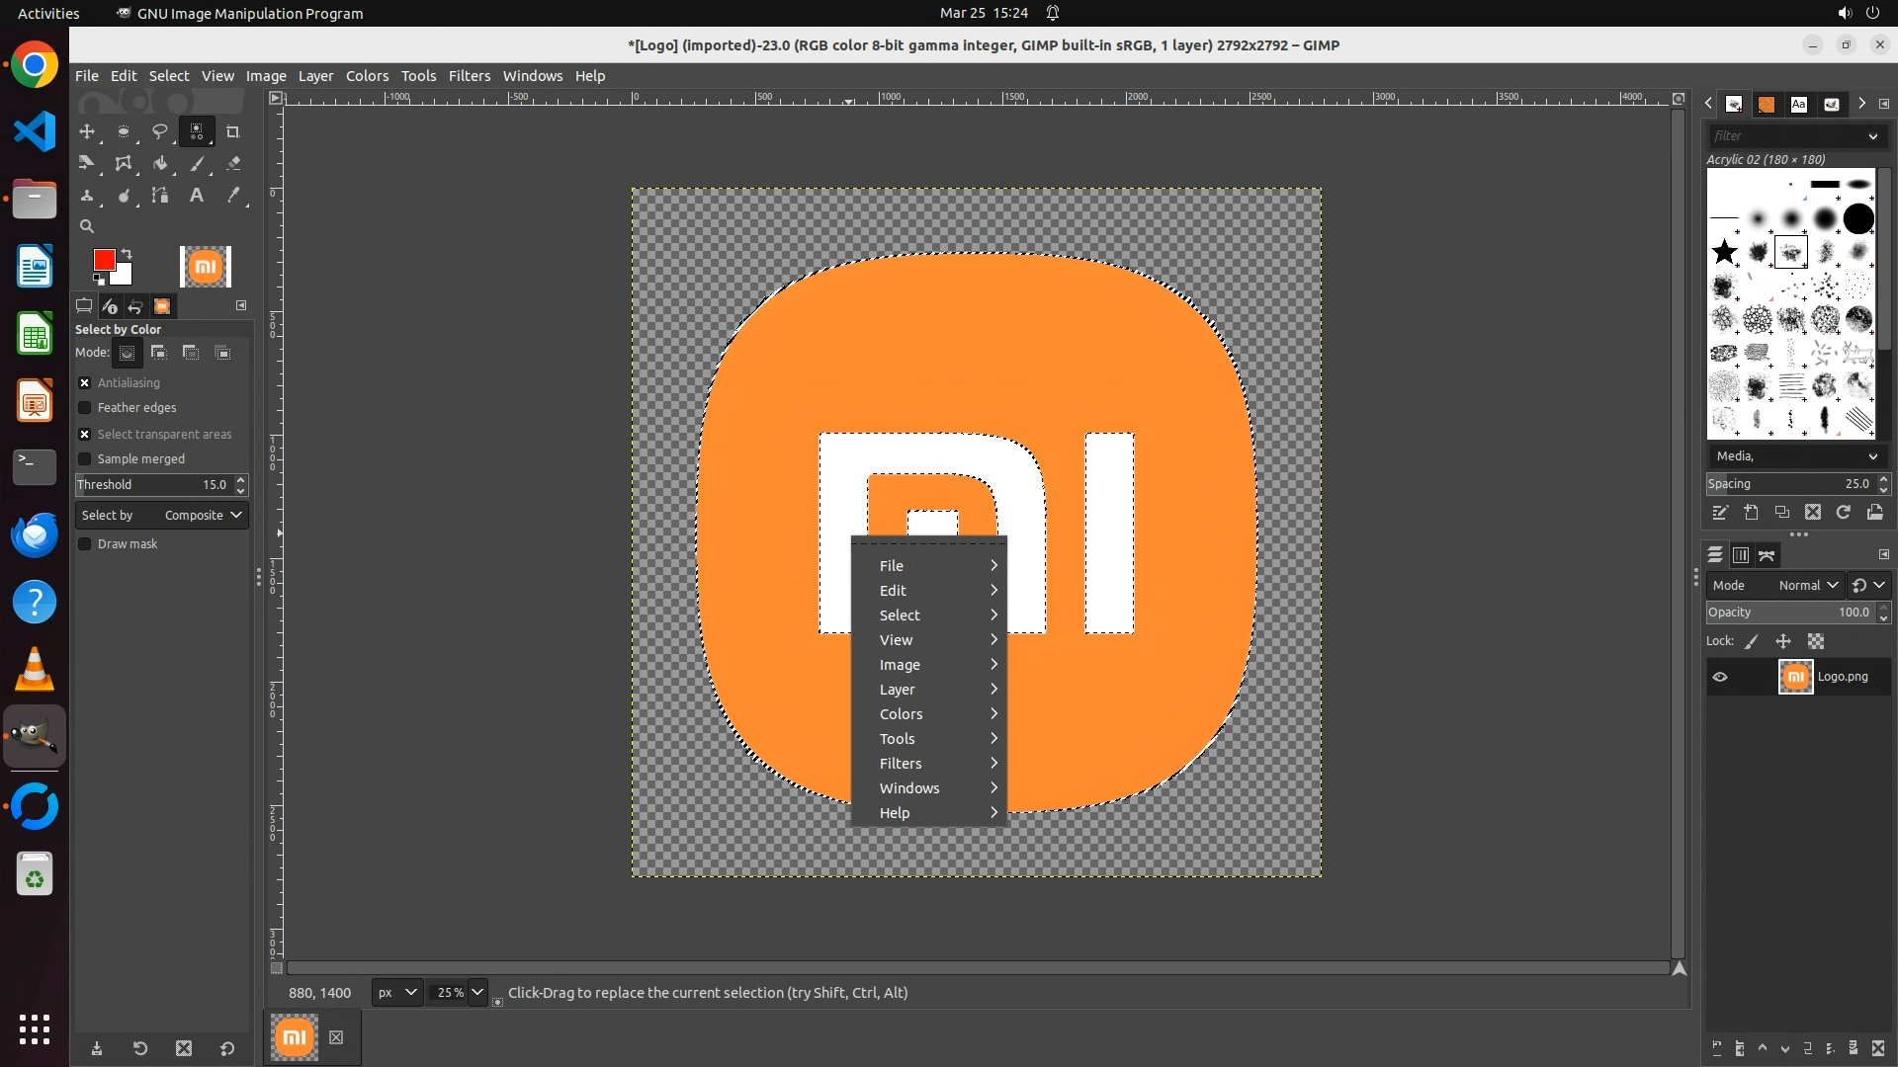This screenshot has height=1067, width=1898.
Task: Check the Sample merged option
Action: [x=85, y=459]
